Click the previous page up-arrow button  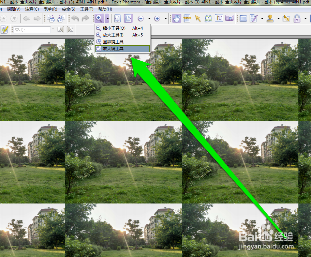[x=3, y=19]
